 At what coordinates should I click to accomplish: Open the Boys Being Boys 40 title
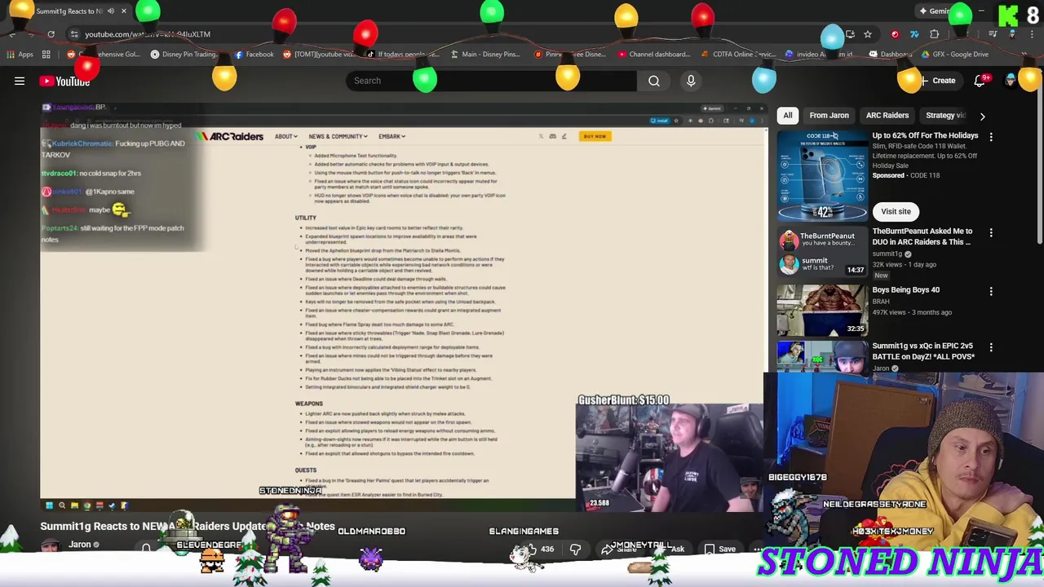point(906,289)
